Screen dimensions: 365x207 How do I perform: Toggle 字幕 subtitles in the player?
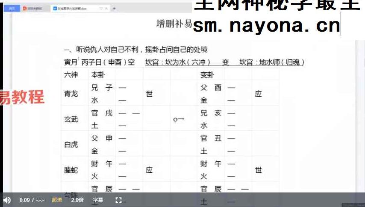coord(98,200)
